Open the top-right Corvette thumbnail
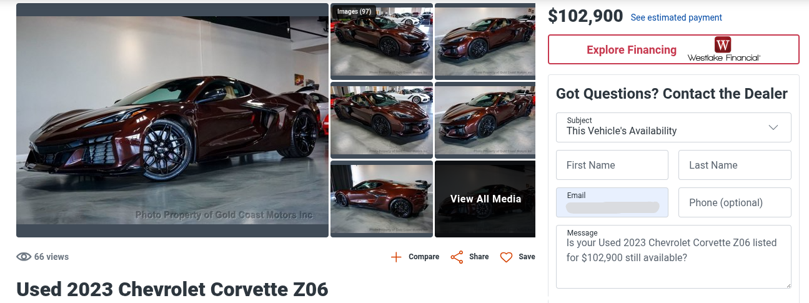The width and height of the screenshot is (809, 303). coord(485,42)
